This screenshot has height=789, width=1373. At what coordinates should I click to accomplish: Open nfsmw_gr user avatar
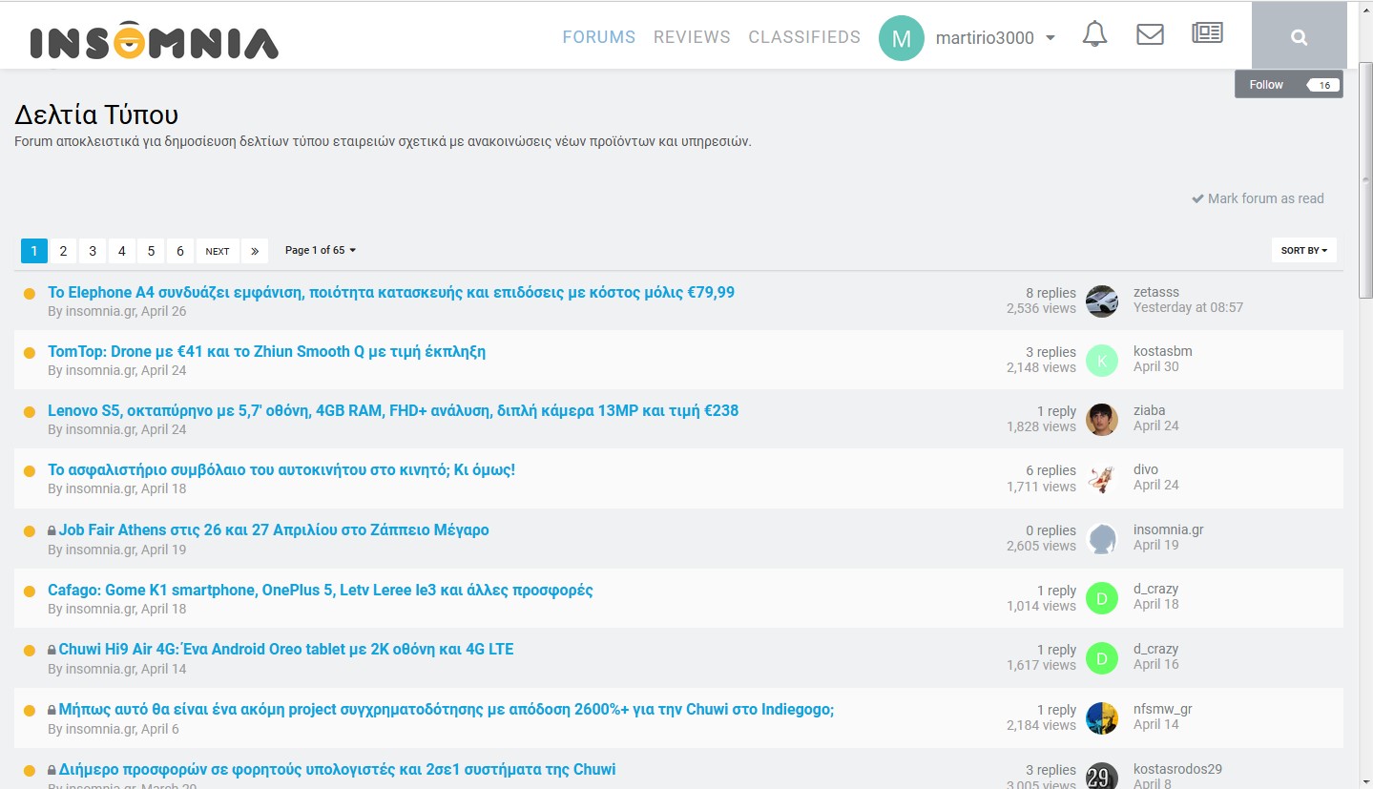pyautogui.click(x=1102, y=718)
